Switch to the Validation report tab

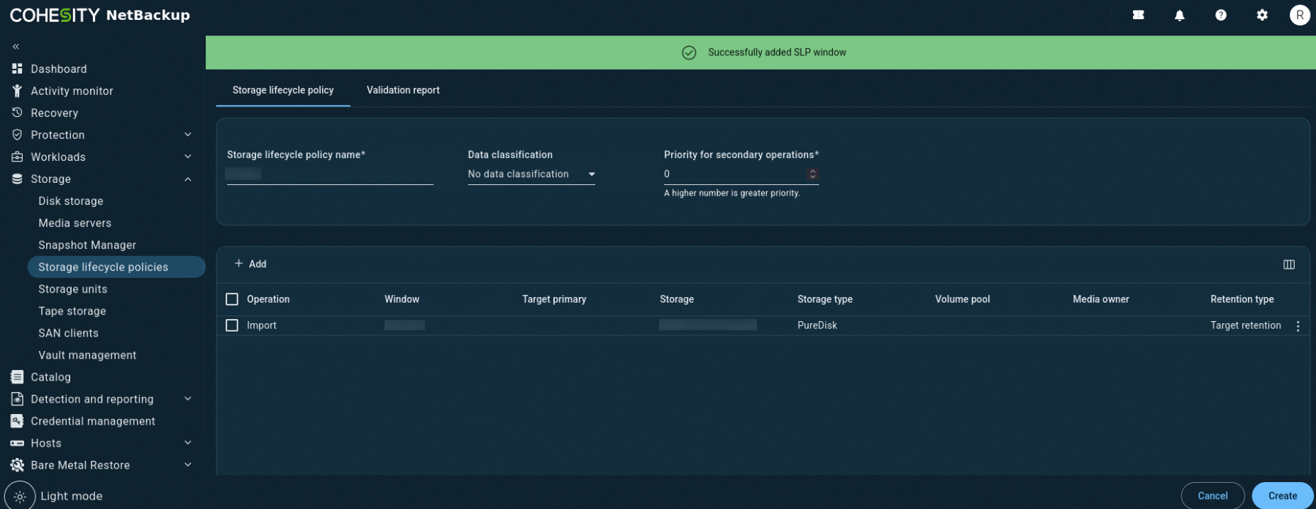(403, 90)
